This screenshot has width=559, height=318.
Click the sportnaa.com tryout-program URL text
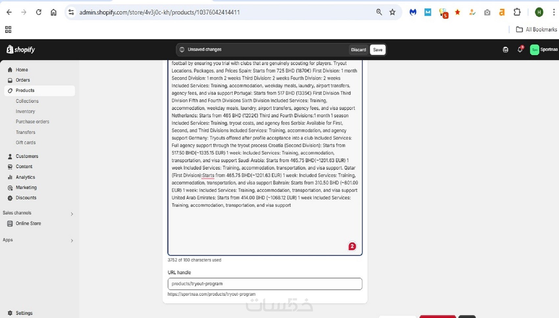tap(211, 294)
